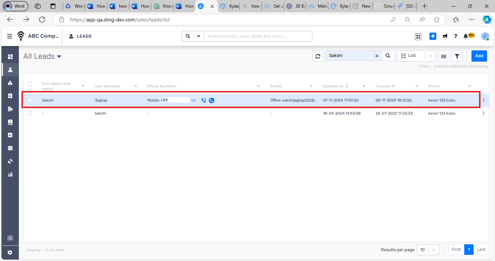The image size is (495, 261).
Task: Open the K user avatar menu
Action: pos(485,36)
